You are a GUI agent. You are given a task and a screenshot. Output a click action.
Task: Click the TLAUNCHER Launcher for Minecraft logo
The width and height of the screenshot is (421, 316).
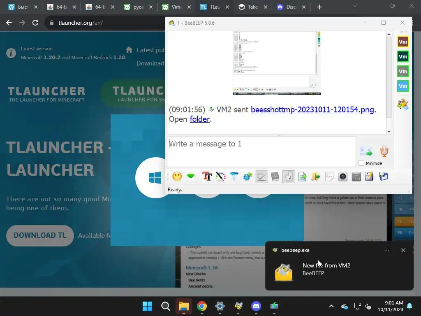coord(46,94)
